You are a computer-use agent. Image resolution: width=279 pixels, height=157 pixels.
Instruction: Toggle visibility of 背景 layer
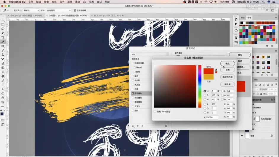click(x=242, y=136)
